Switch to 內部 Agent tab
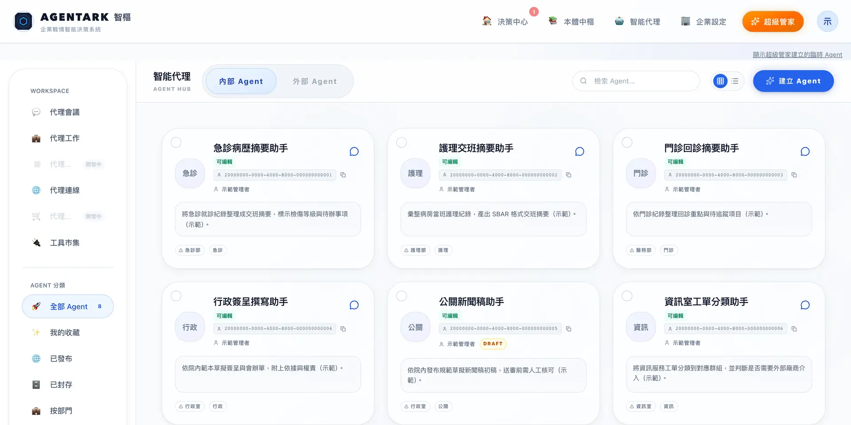 (x=241, y=81)
